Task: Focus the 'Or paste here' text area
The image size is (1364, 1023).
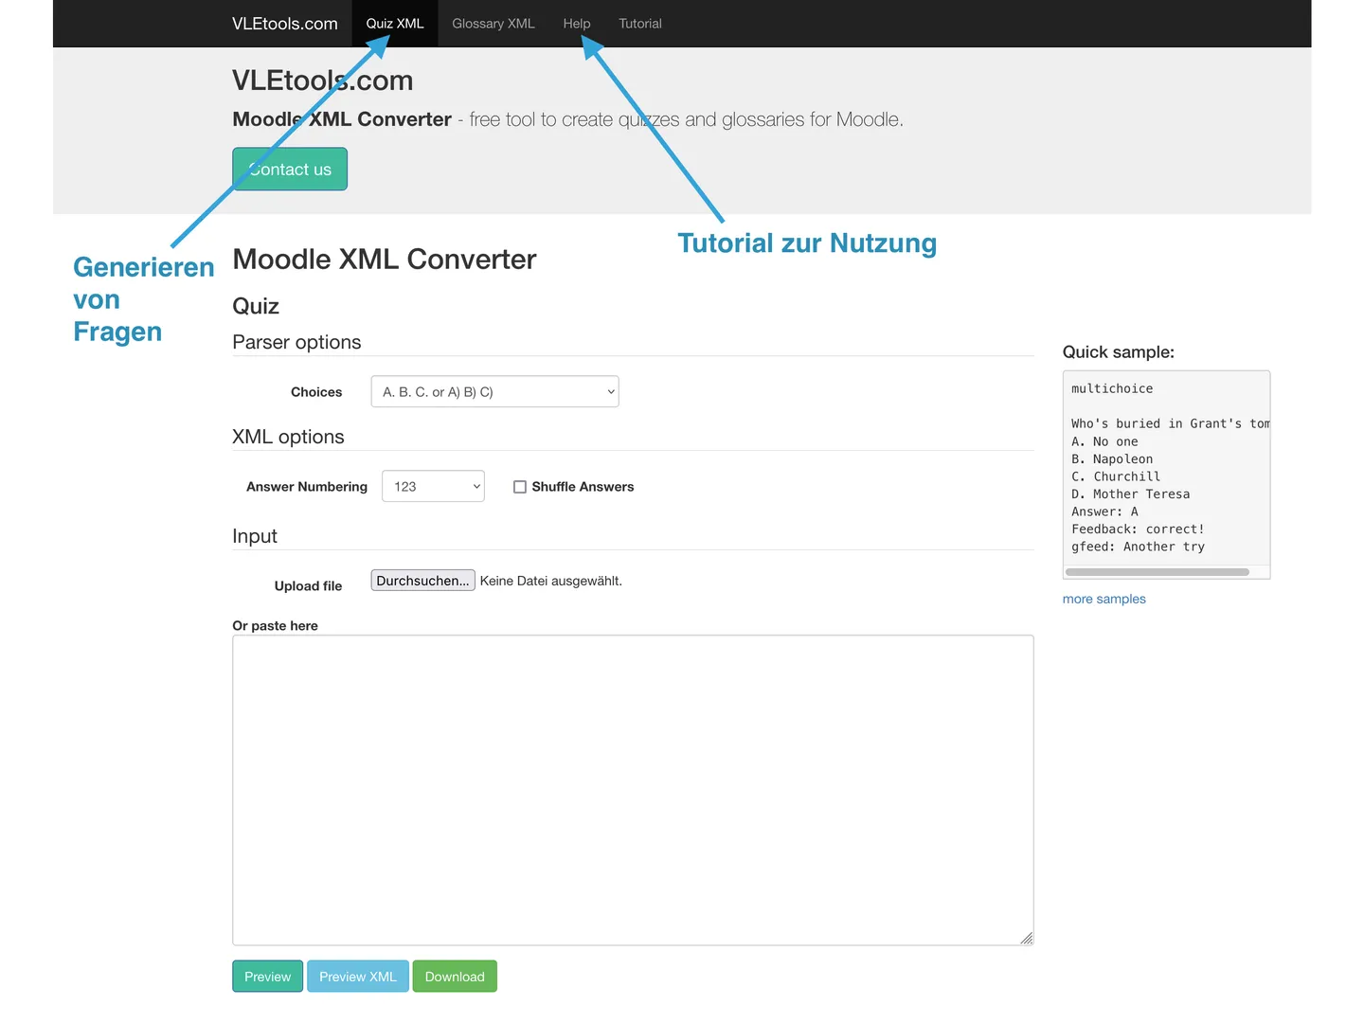Action: 633,790
